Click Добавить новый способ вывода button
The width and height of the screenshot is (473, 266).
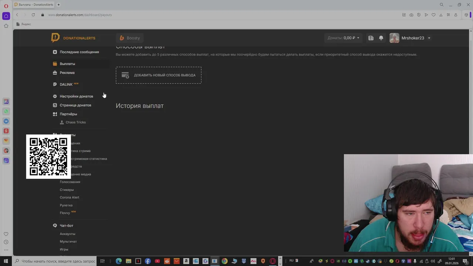pos(159,75)
